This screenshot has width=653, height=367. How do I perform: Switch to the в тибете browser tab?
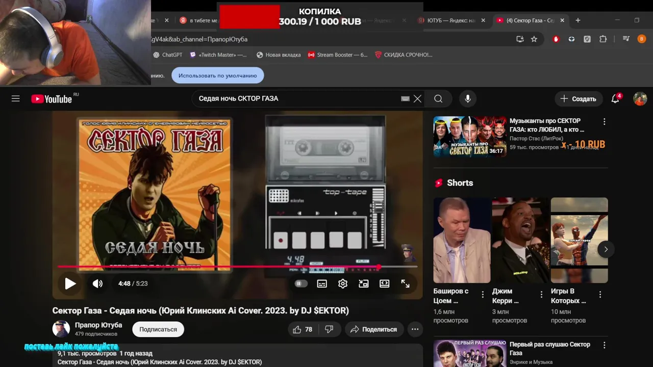click(x=198, y=20)
